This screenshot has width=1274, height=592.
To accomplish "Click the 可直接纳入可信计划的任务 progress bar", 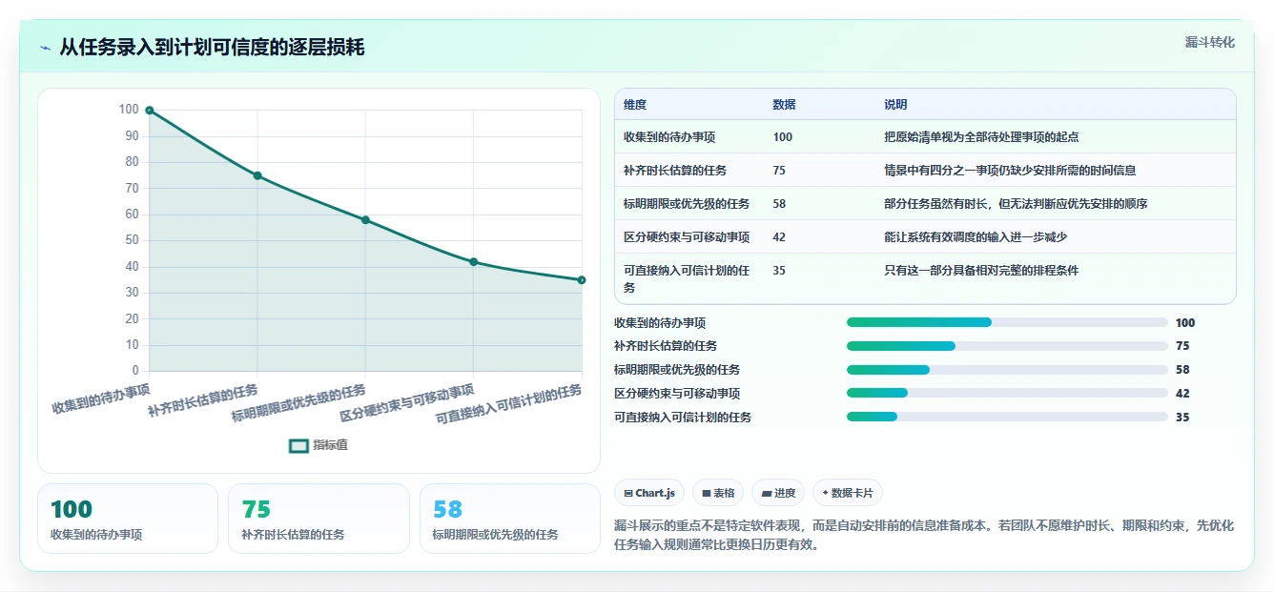I will [x=1007, y=417].
